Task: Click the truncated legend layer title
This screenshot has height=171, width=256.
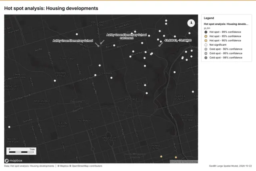Action: (x=226, y=24)
